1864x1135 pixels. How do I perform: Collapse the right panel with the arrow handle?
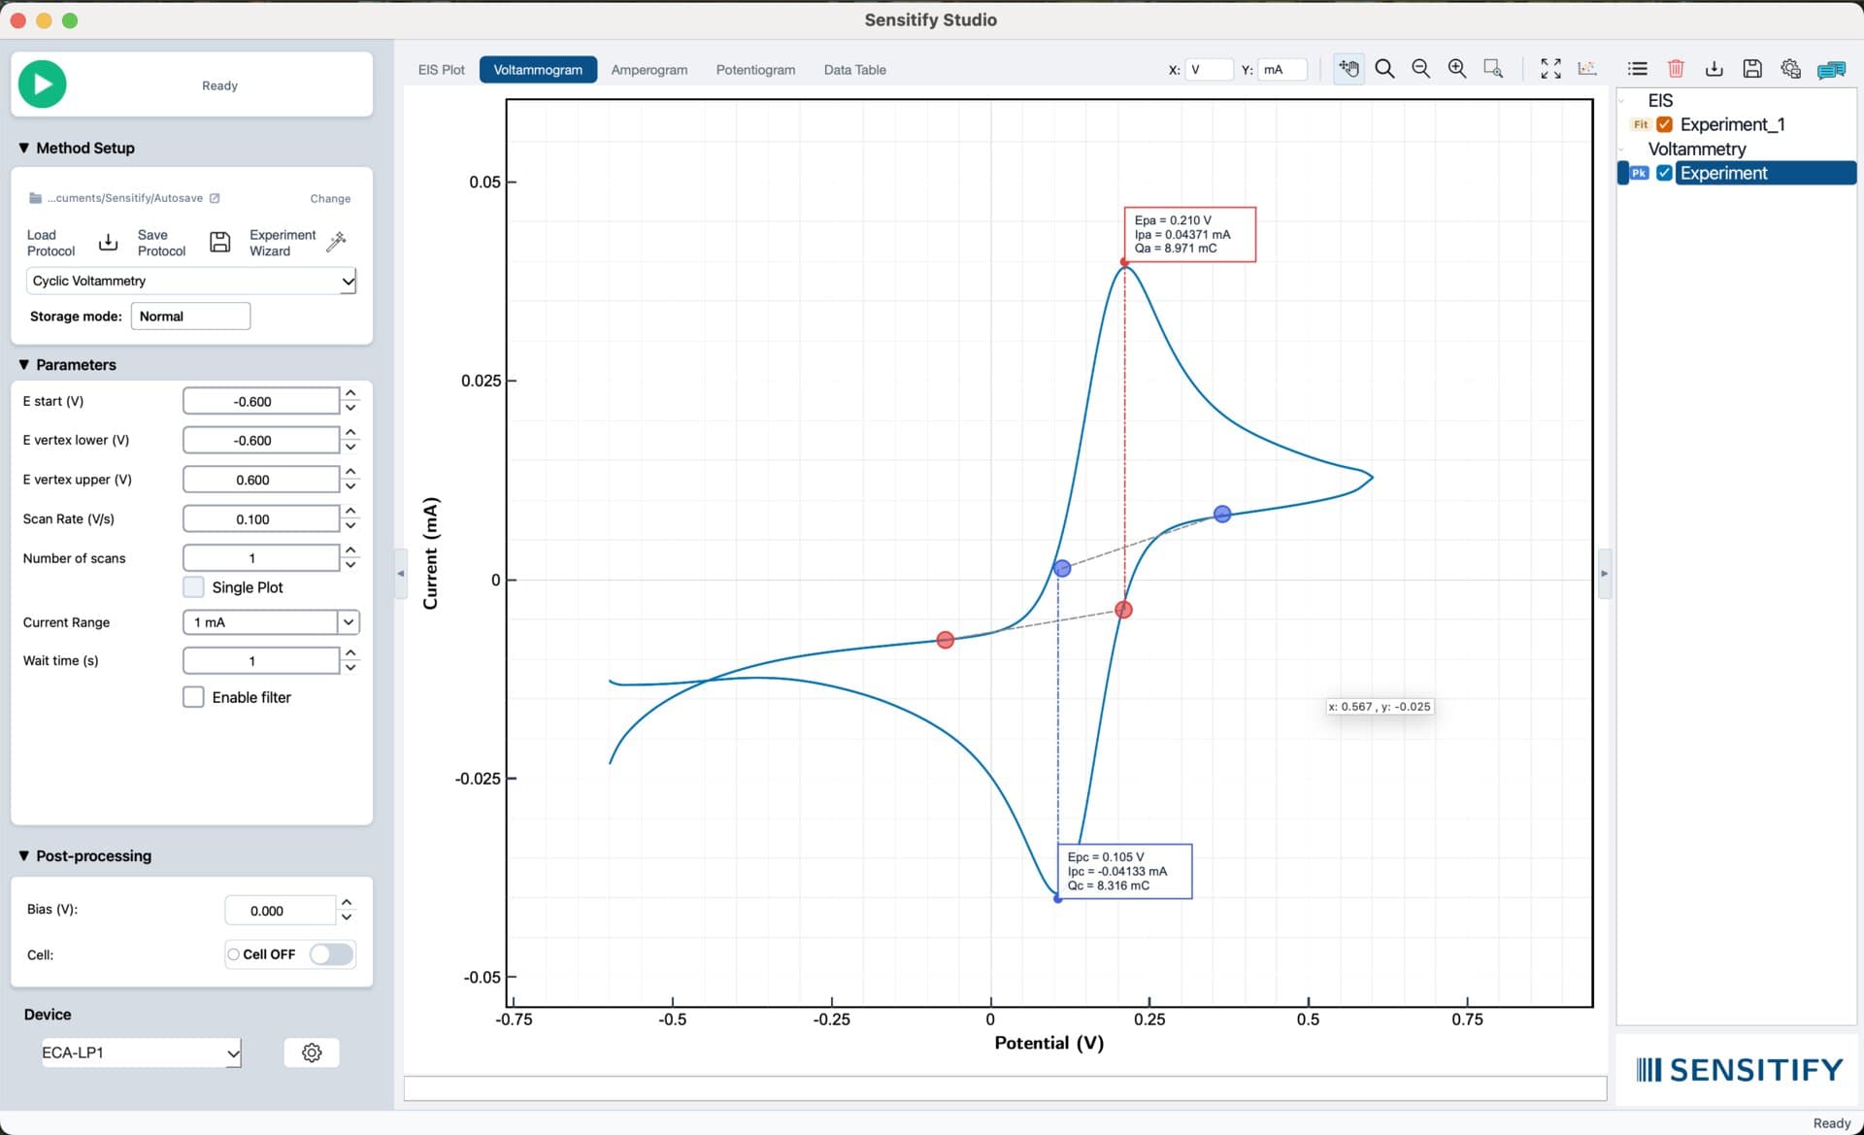(1604, 574)
